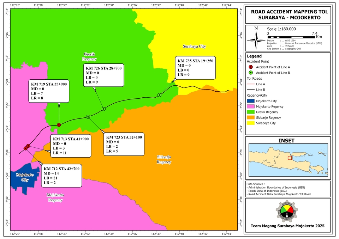
Task: Click the green accident point at KM 723
Action: (88, 117)
